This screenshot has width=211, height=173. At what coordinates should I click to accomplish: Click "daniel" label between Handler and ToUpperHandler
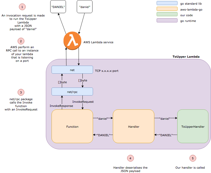165,119
